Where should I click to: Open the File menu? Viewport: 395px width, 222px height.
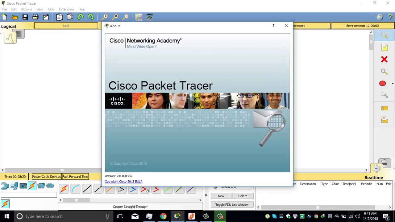pyautogui.click(x=4, y=9)
